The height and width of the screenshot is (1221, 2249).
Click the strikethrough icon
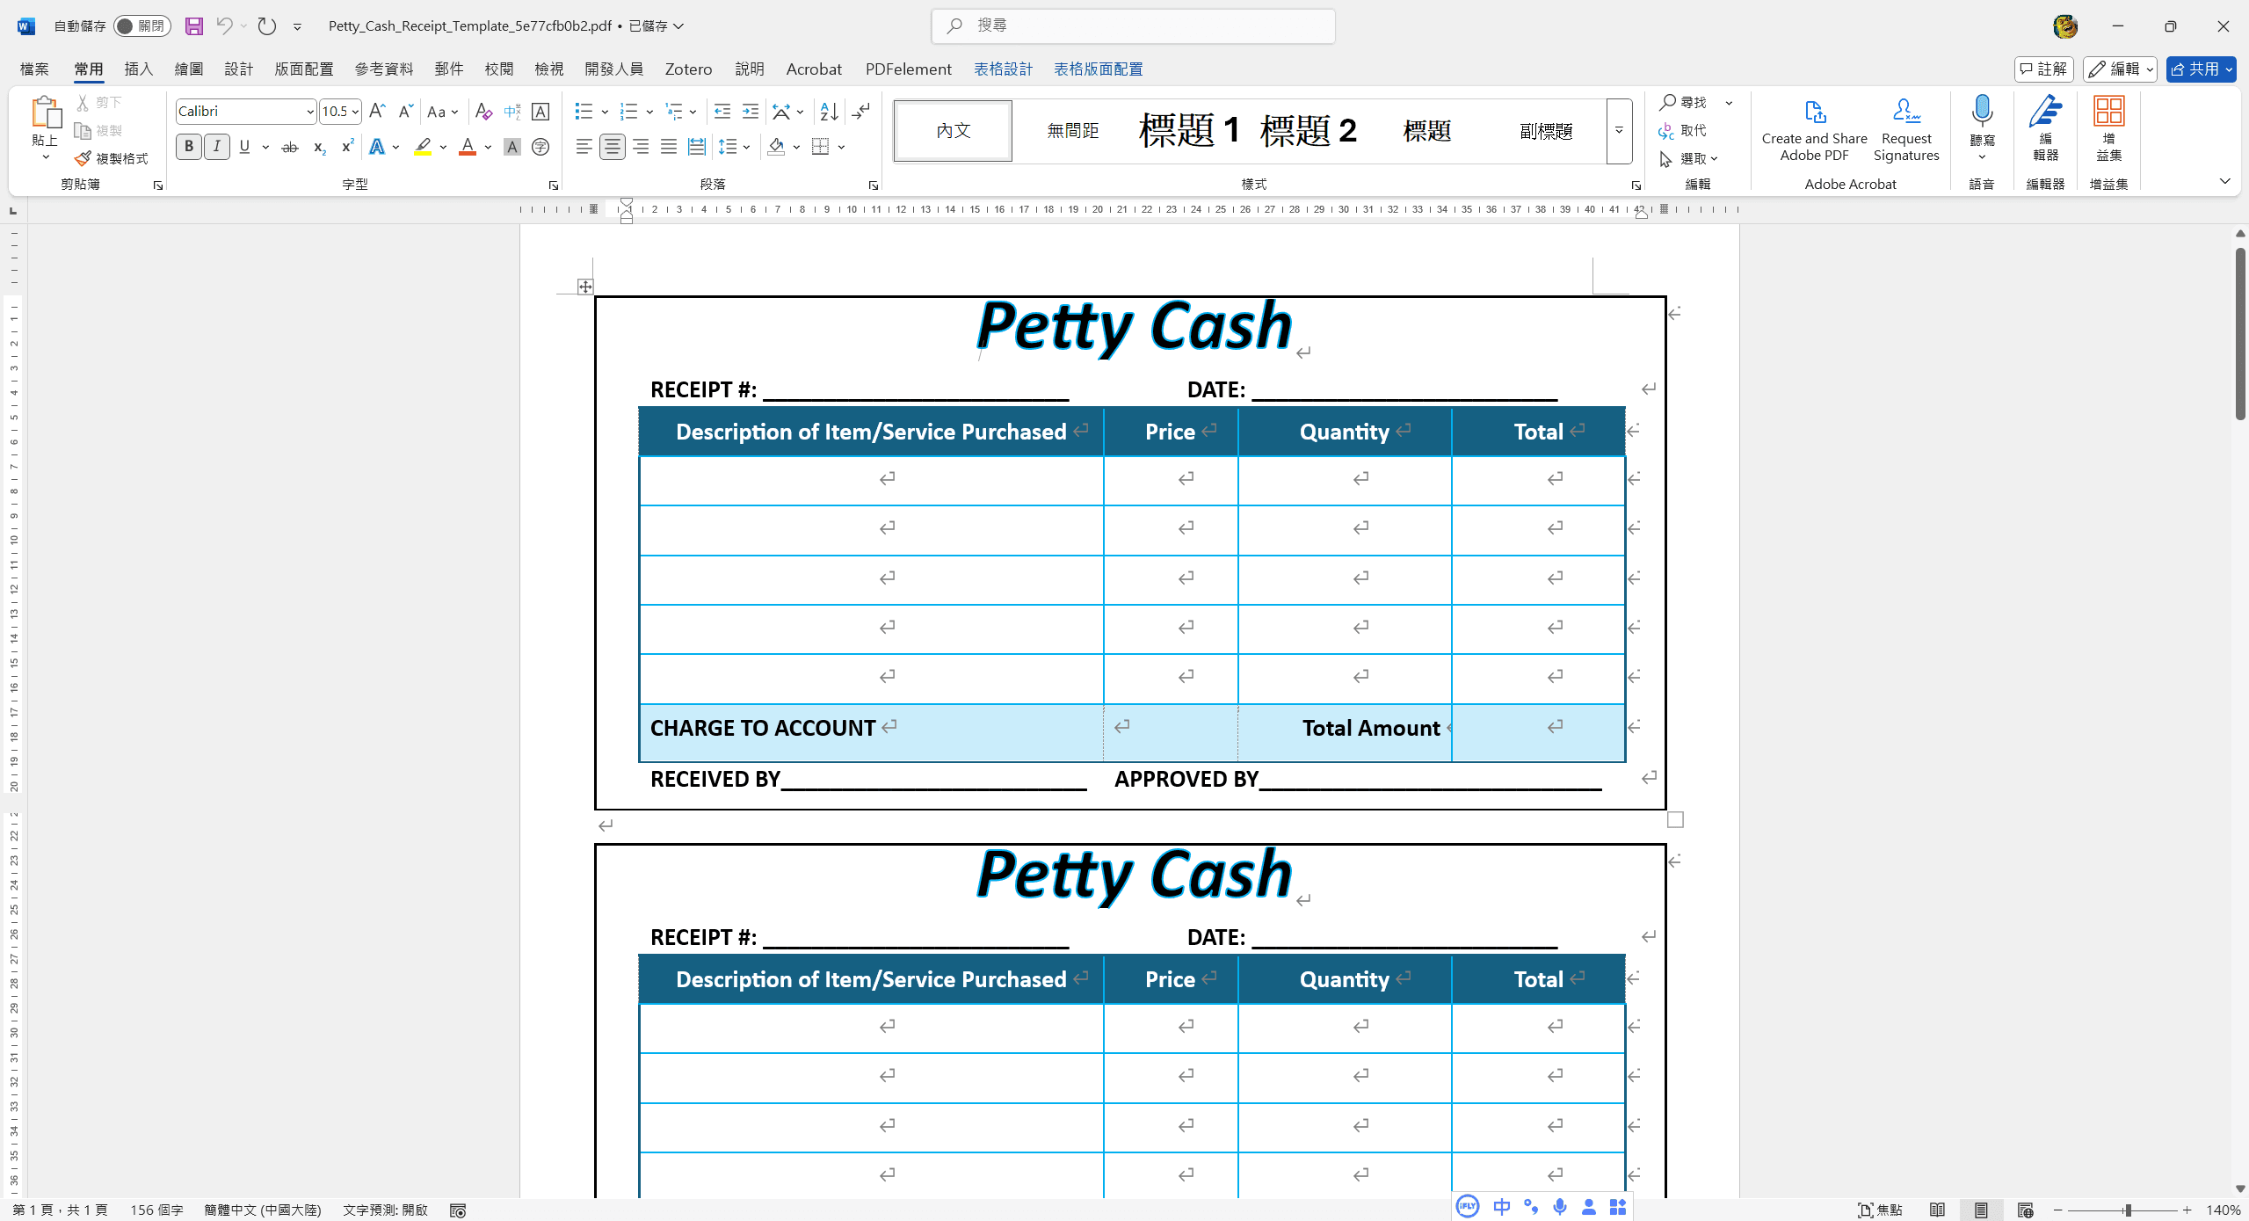point(289,147)
